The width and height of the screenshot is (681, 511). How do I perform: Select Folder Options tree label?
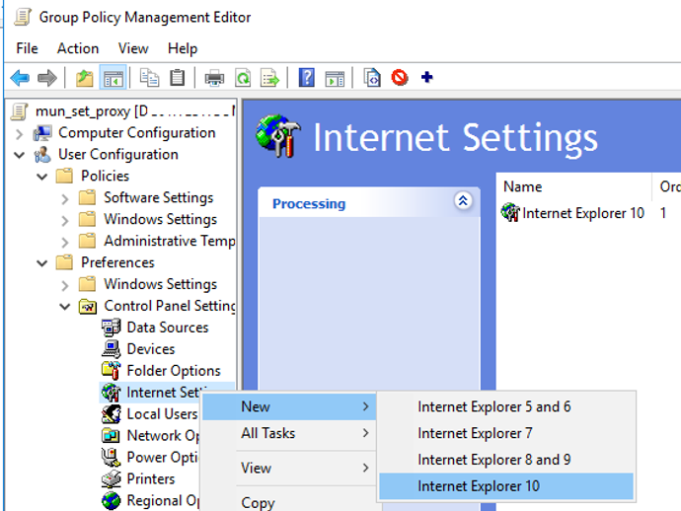[x=174, y=371]
